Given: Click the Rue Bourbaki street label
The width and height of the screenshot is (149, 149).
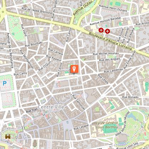Looking at the screenshot, I should click(34, 44).
